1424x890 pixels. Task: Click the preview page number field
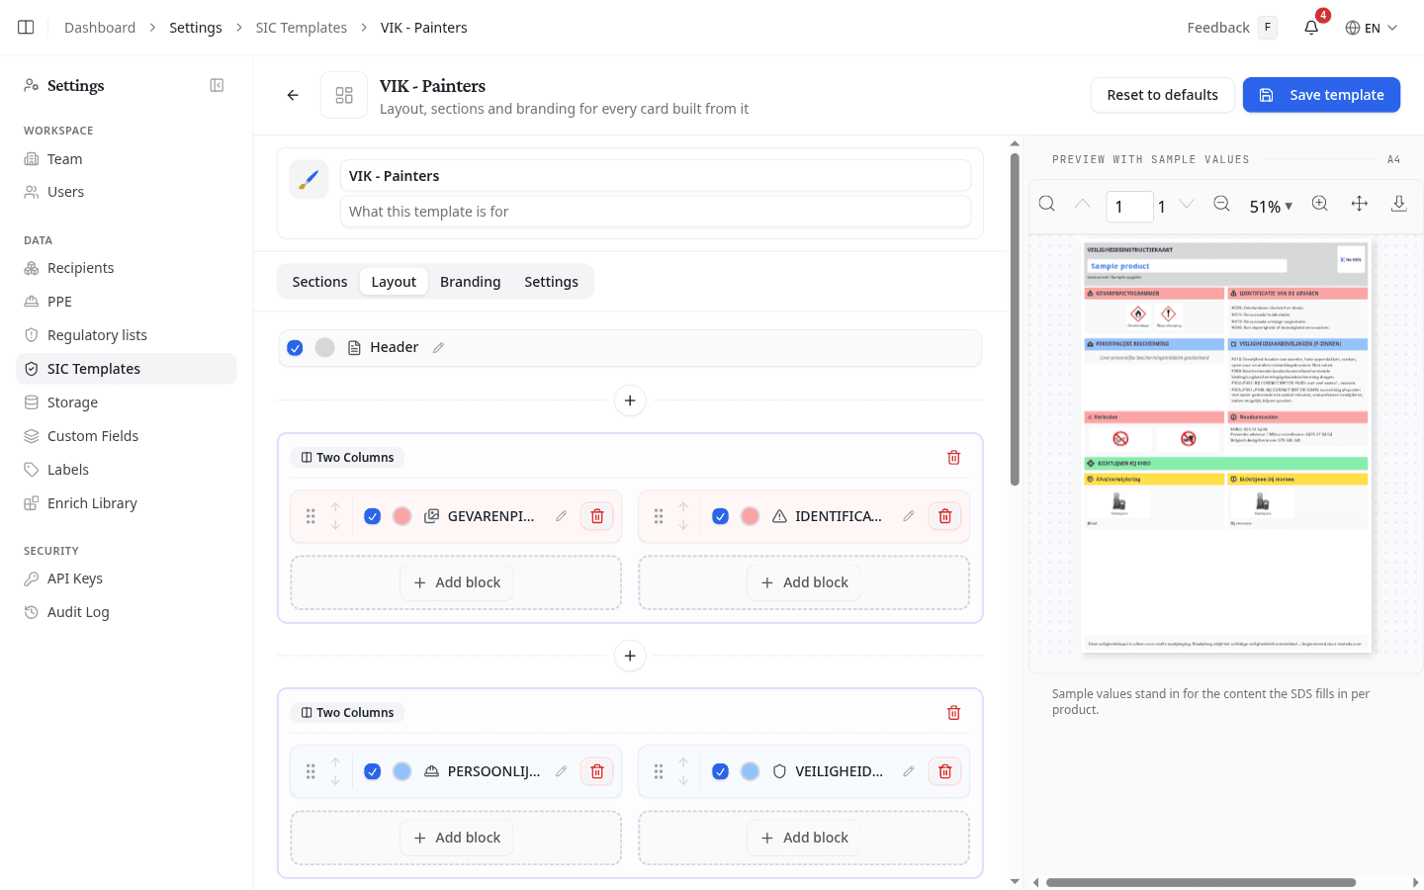pos(1129,207)
